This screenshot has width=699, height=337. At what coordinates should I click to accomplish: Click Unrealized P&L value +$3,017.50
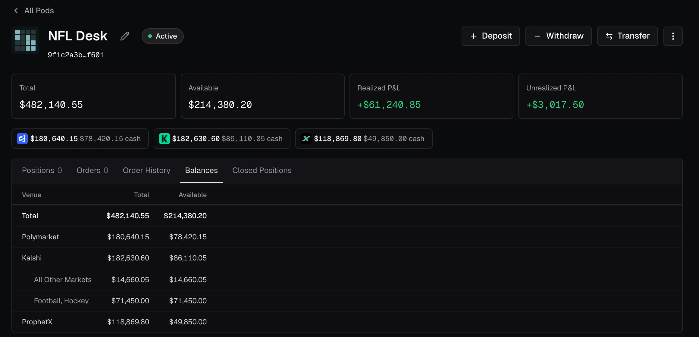[555, 105]
